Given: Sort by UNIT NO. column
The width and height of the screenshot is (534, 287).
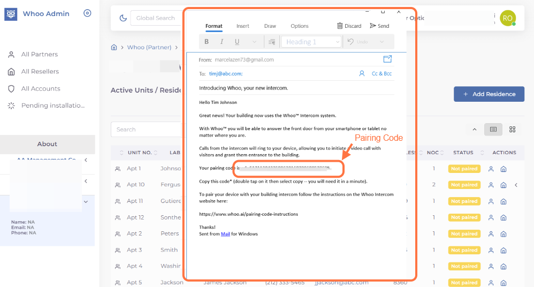Looking at the screenshot, I should click(x=139, y=153).
